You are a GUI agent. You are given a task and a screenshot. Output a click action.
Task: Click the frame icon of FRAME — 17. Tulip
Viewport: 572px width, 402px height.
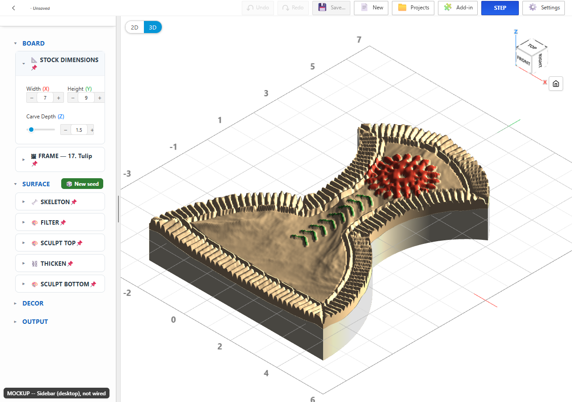(34, 156)
